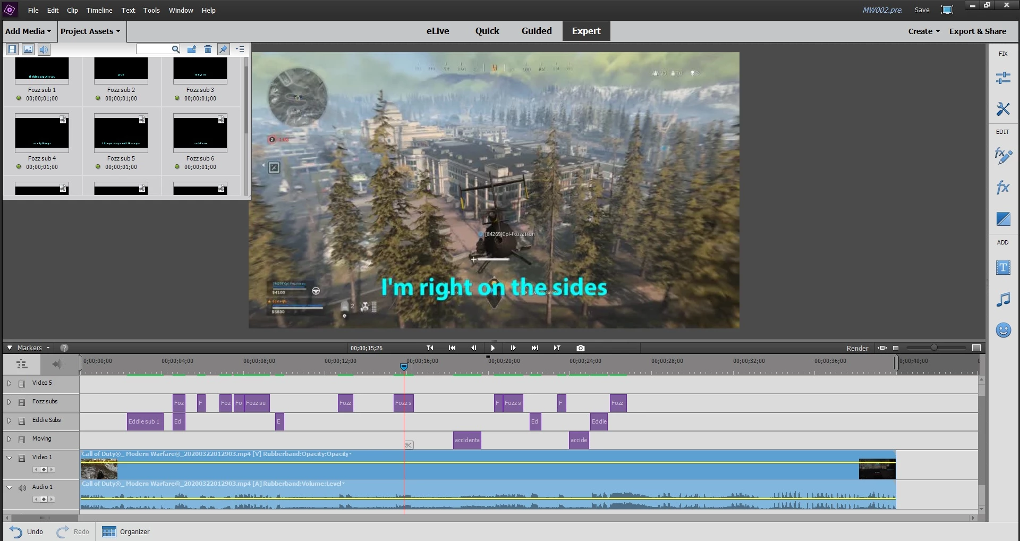This screenshot has width=1020, height=541.
Task: Open the Music note panel
Action: point(1003,300)
